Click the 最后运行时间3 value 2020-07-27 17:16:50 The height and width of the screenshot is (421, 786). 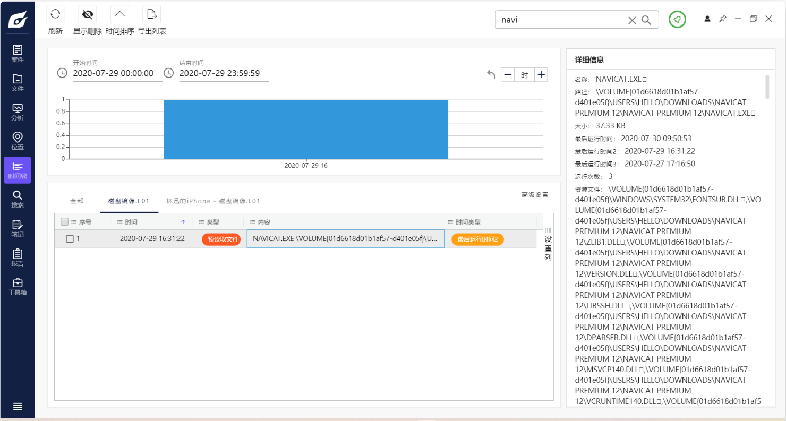tap(660, 164)
